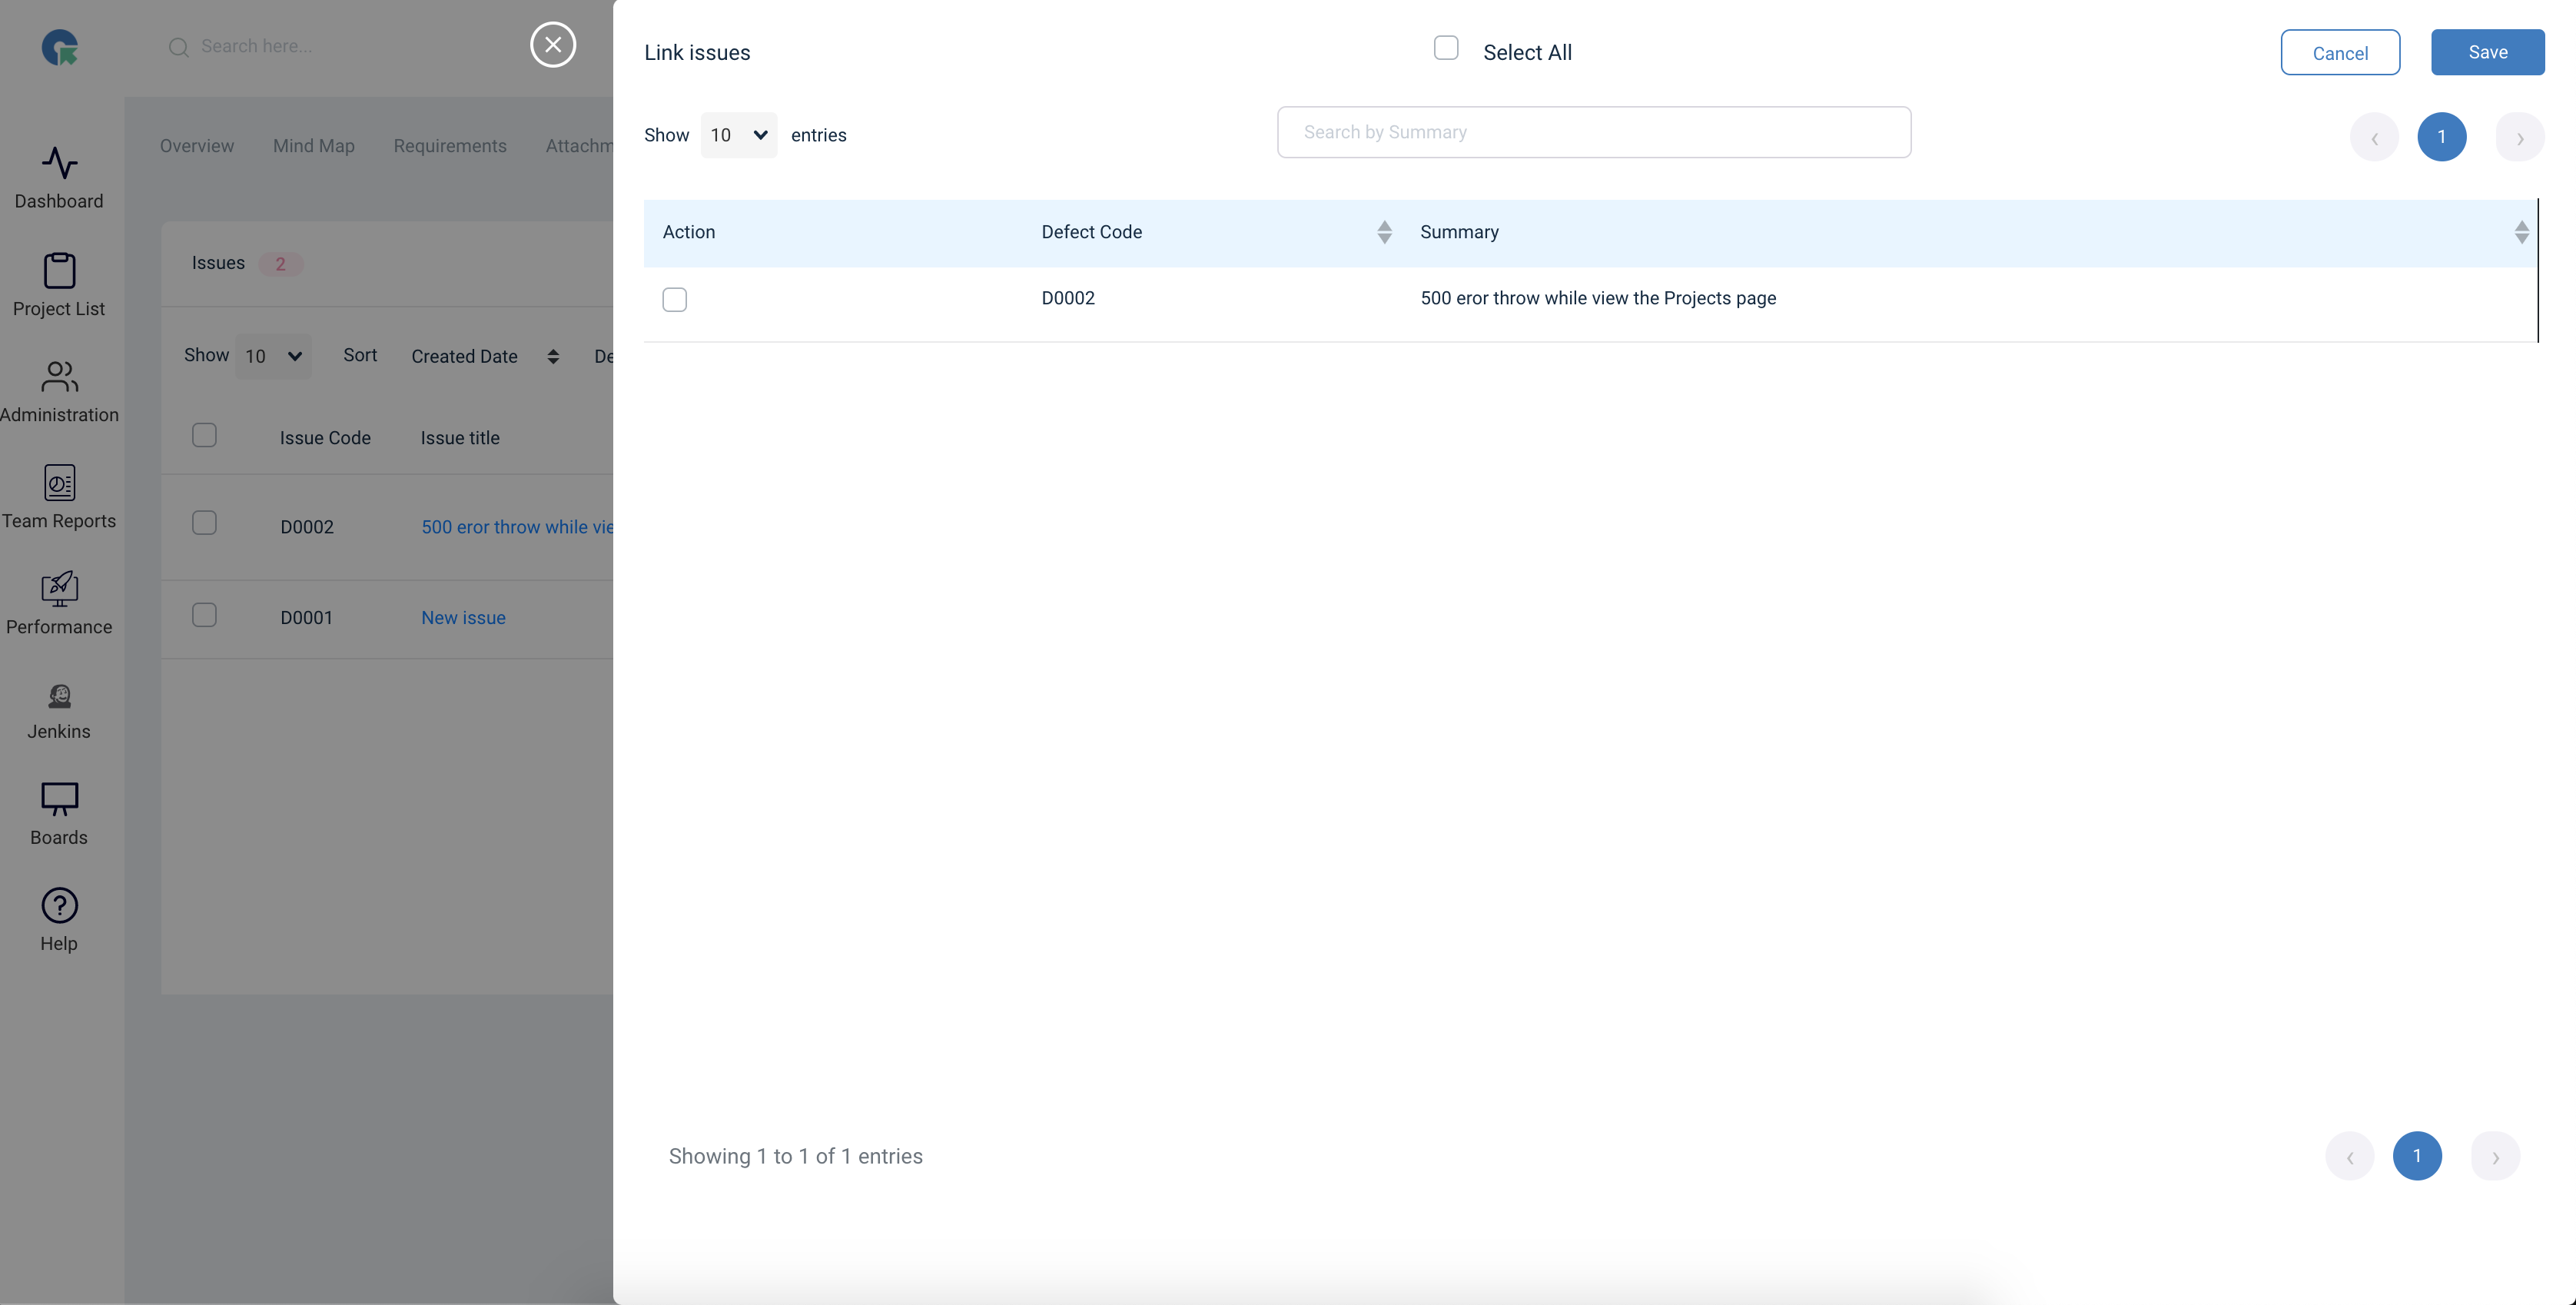Open Project List in the sidebar
This screenshot has height=1305, width=2576.
(59, 285)
